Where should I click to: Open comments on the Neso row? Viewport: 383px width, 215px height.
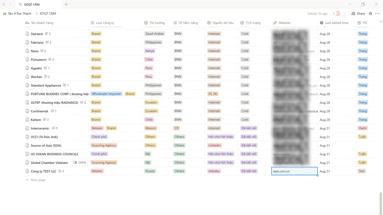click(43, 51)
